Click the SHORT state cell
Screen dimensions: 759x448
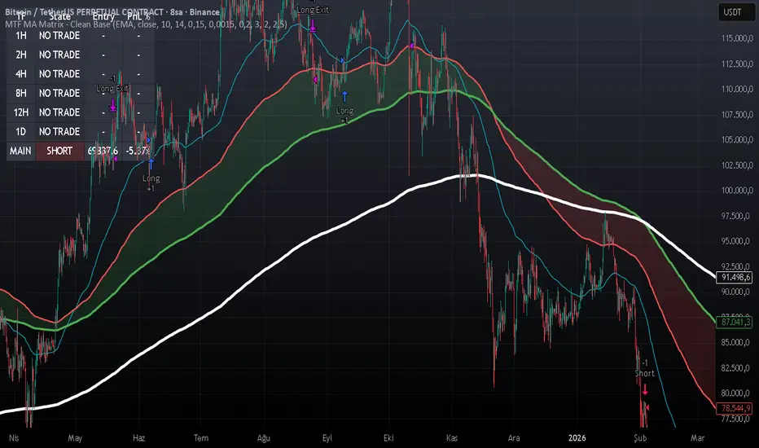point(59,152)
